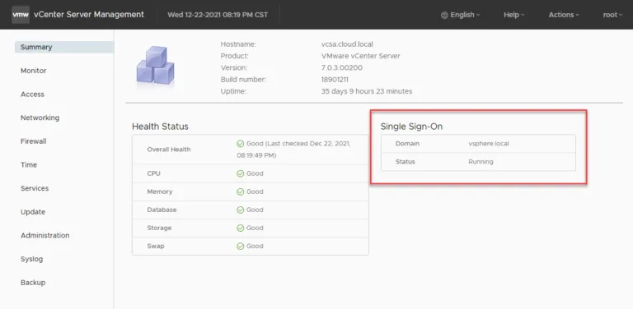The height and width of the screenshot is (309, 633).
Task: Click the Domain label in Single Sign-On
Action: pyautogui.click(x=407, y=143)
